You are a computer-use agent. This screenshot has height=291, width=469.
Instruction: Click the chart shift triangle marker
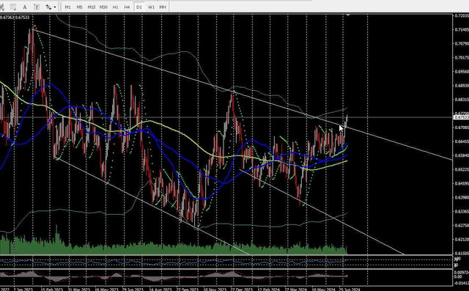348,15
